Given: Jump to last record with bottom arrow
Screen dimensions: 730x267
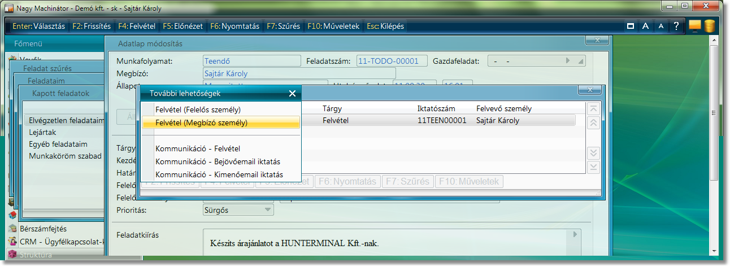Looking at the screenshot, I should [x=593, y=167].
